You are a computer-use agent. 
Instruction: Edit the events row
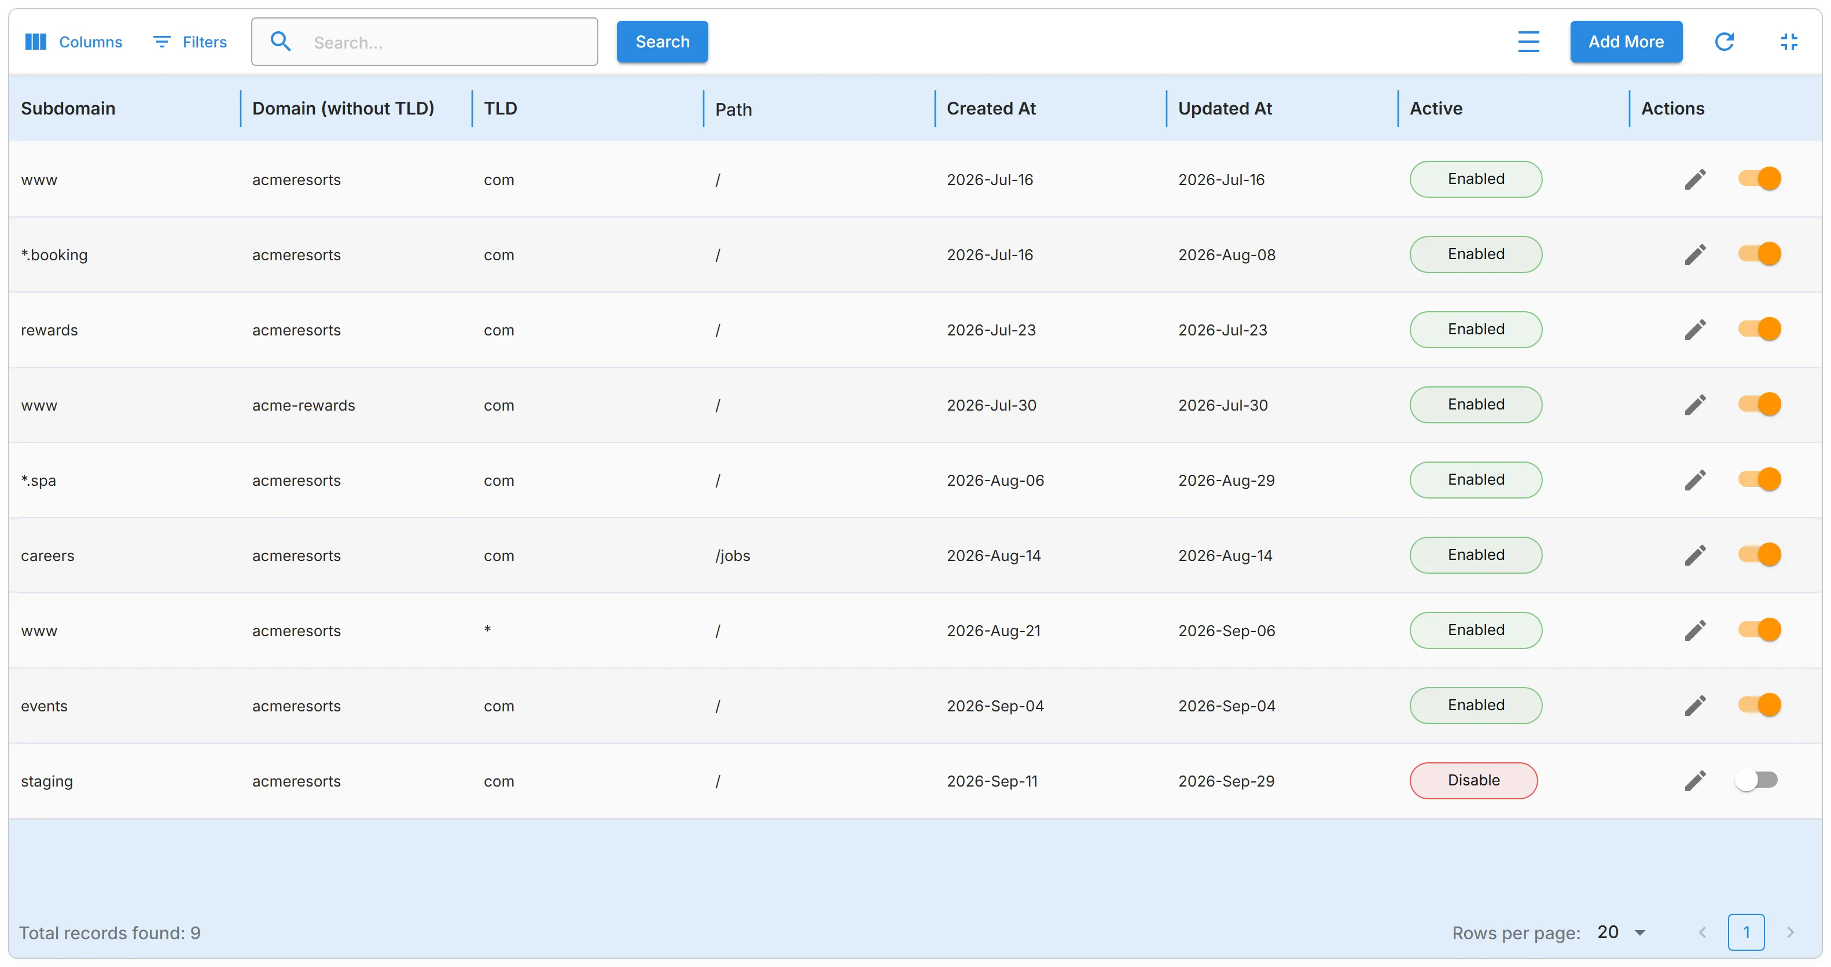1695,706
